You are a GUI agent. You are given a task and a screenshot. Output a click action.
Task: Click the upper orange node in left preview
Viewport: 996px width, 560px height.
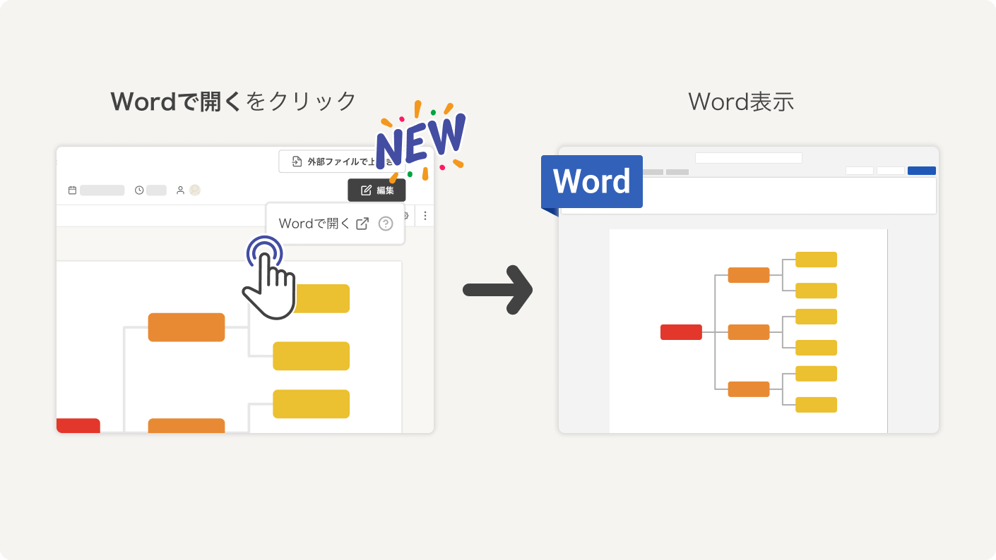click(x=186, y=327)
